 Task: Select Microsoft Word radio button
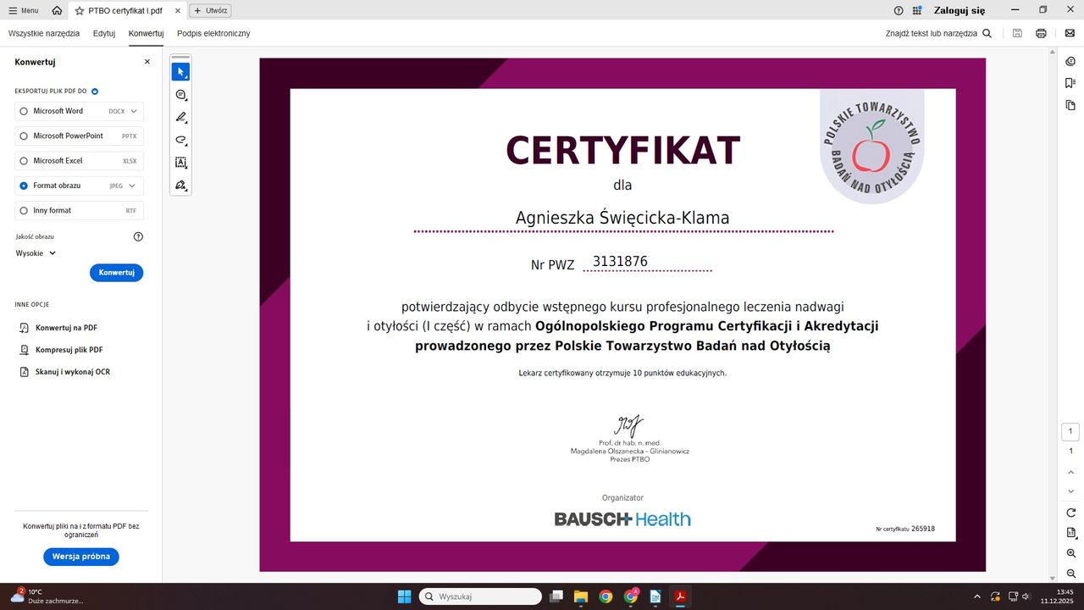pos(24,111)
